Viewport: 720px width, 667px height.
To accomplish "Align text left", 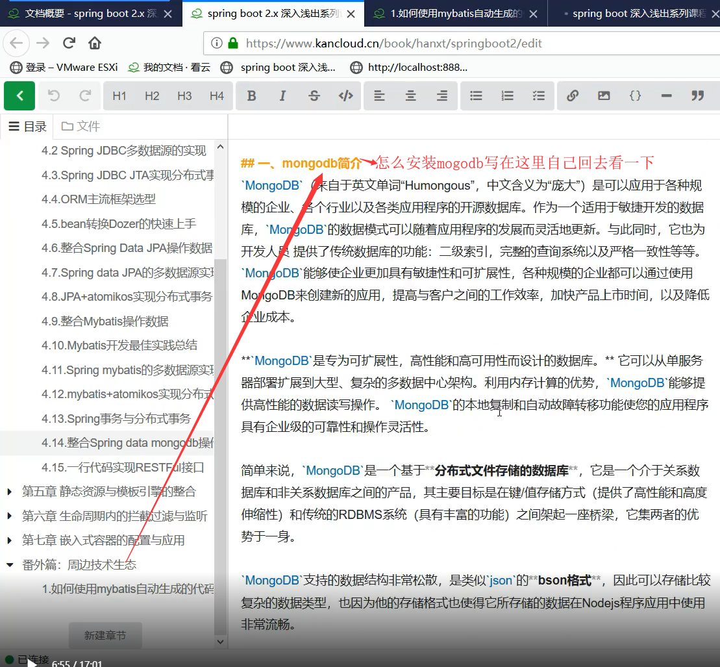I will (379, 95).
